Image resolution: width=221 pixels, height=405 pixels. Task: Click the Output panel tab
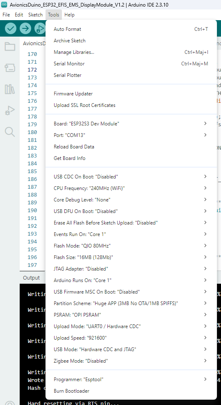point(32,278)
